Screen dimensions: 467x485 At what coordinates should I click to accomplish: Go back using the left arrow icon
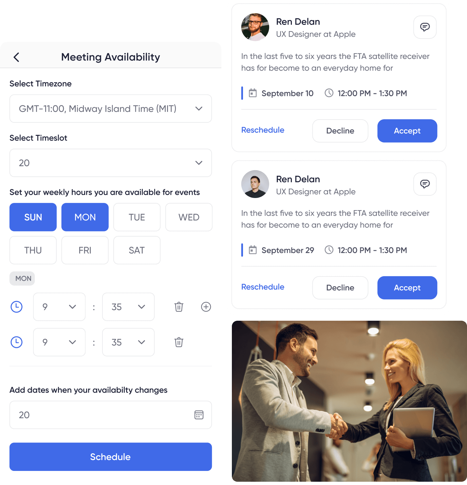pyautogui.click(x=16, y=57)
